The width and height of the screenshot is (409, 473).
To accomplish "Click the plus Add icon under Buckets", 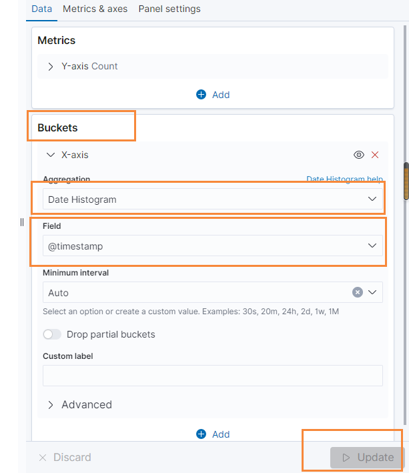I will coord(201,434).
